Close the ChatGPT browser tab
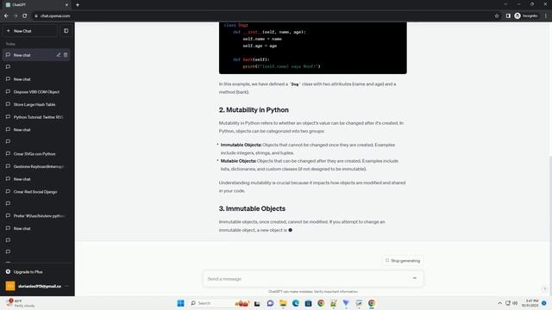Screen dimensions: 552x310 click(66, 5)
